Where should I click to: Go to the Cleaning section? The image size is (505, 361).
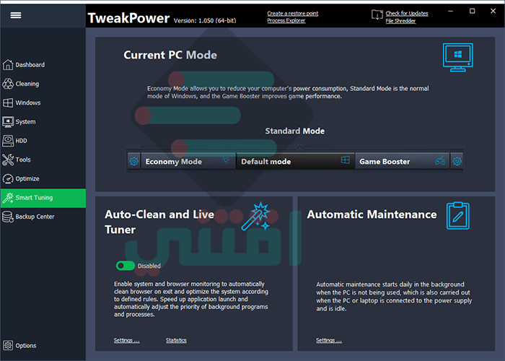(x=43, y=84)
